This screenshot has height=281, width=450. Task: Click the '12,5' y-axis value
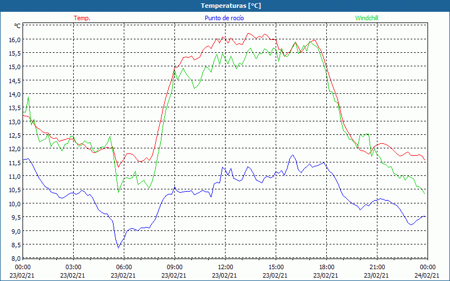(15, 135)
